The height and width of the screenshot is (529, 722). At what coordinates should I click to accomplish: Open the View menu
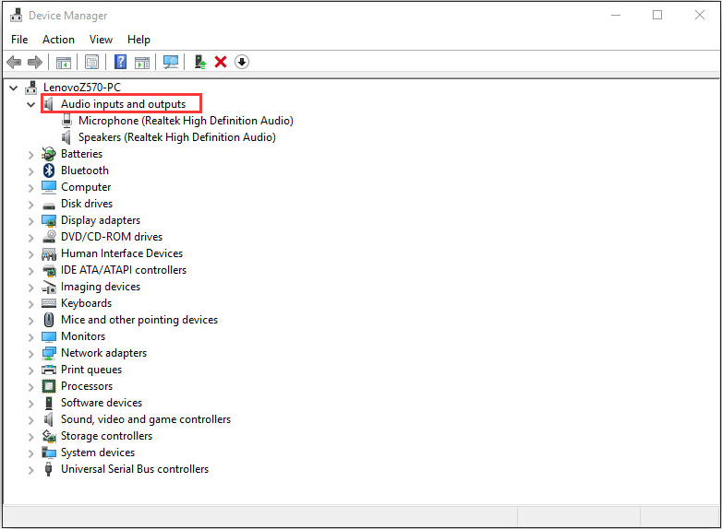tap(101, 40)
